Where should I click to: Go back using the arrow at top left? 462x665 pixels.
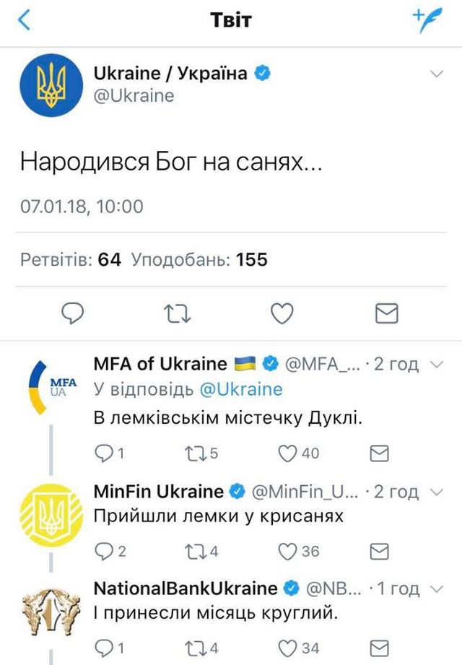click(x=24, y=19)
